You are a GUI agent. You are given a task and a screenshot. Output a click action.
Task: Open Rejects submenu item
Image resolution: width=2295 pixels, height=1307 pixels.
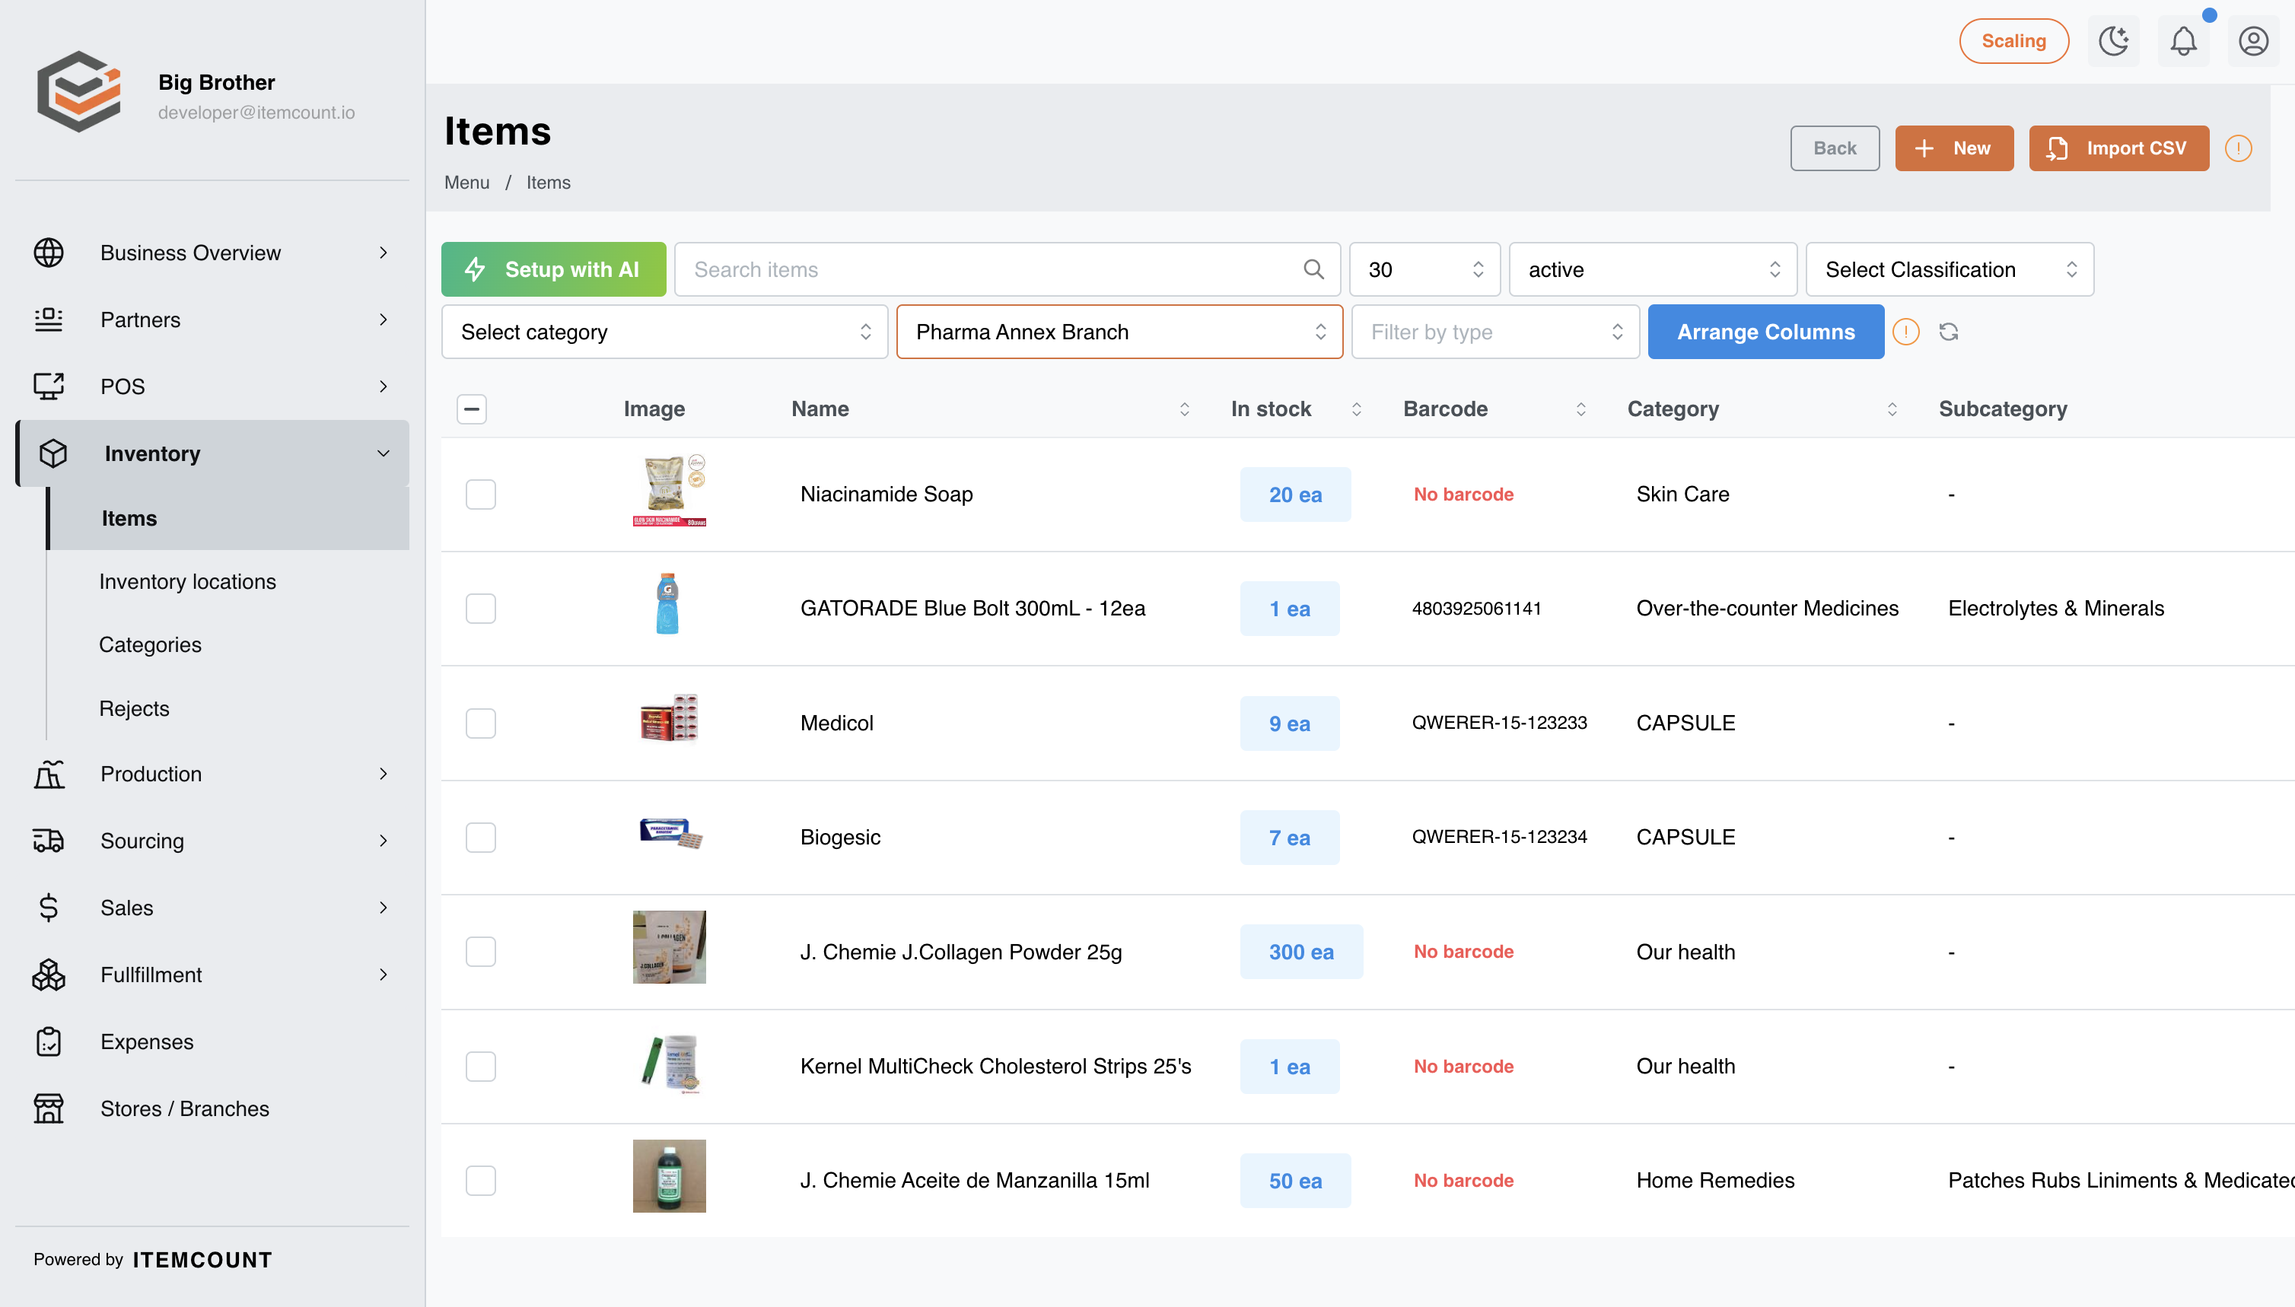(x=134, y=708)
